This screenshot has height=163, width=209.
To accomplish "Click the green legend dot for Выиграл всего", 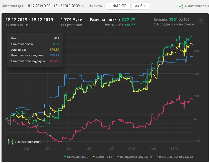I will 65,157.
